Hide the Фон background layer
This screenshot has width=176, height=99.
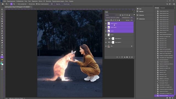pos(106,46)
